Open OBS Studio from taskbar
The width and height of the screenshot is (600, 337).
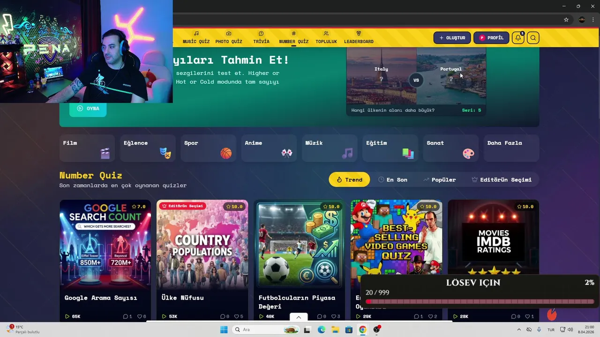pos(376,330)
